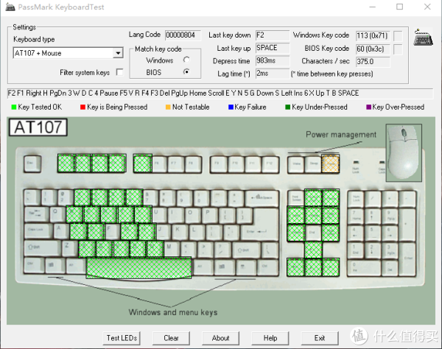
Task: Click the orange Not Testable legend swatch
Action: (x=168, y=107)
